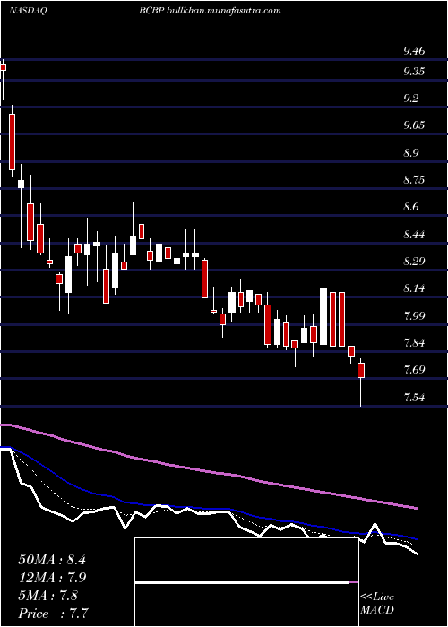The height and width of the screenshot is (627, 448).
Task: Click the first candlestick near 9.35
Action: coord(4,80)
